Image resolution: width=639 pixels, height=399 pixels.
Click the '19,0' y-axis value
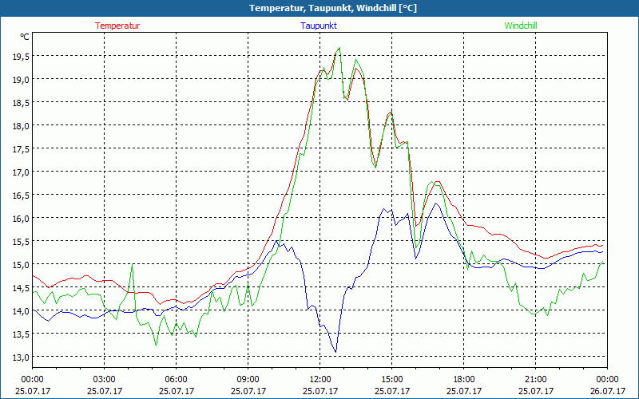pos(21,80)
